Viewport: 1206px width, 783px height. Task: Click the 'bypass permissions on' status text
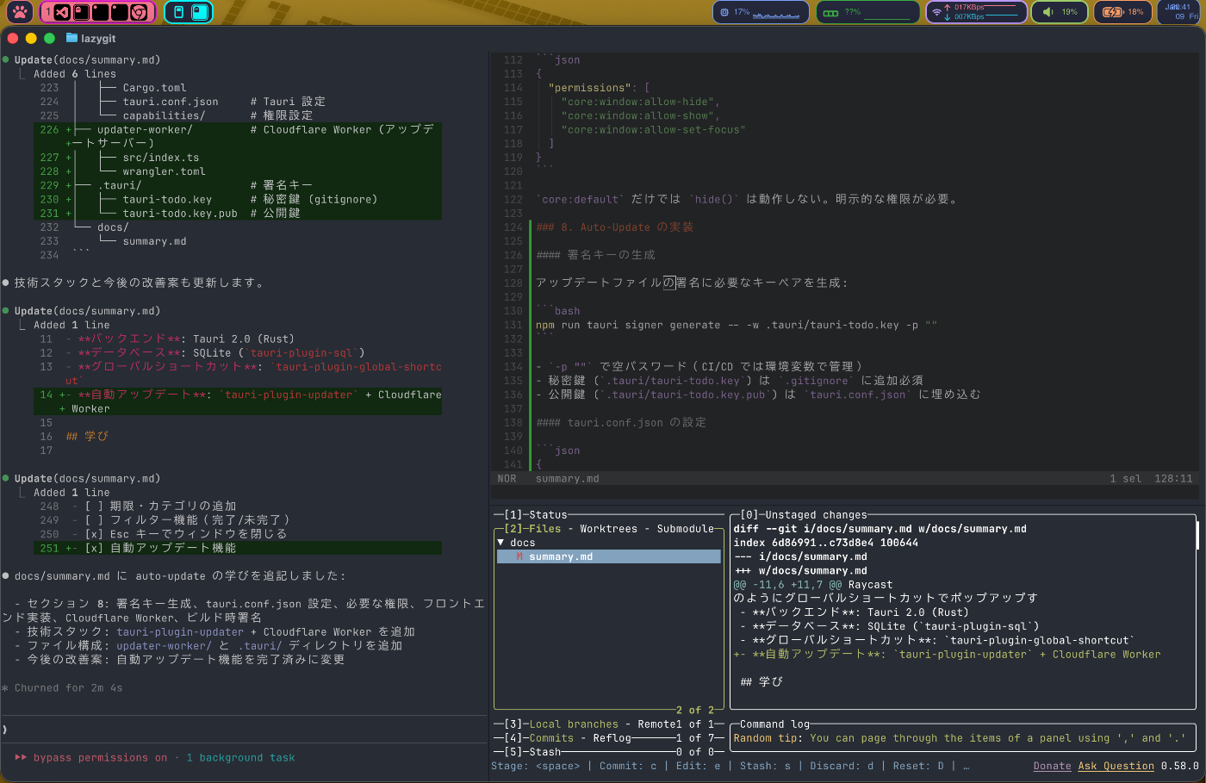(x=100, y=758)
